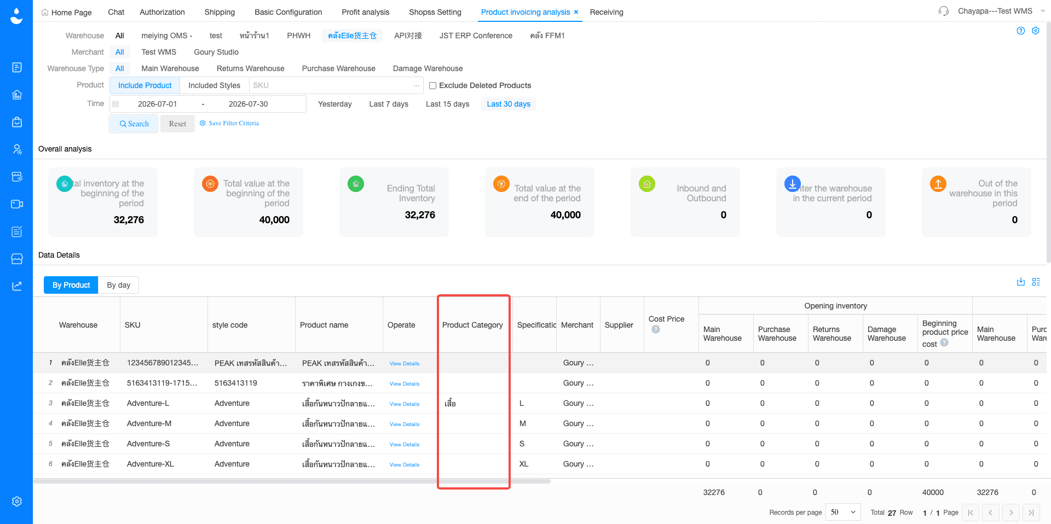Select warehouse filter meiying OMS
The width and height of the screenshot is (1051, 524).
click(x=167, y=36)
